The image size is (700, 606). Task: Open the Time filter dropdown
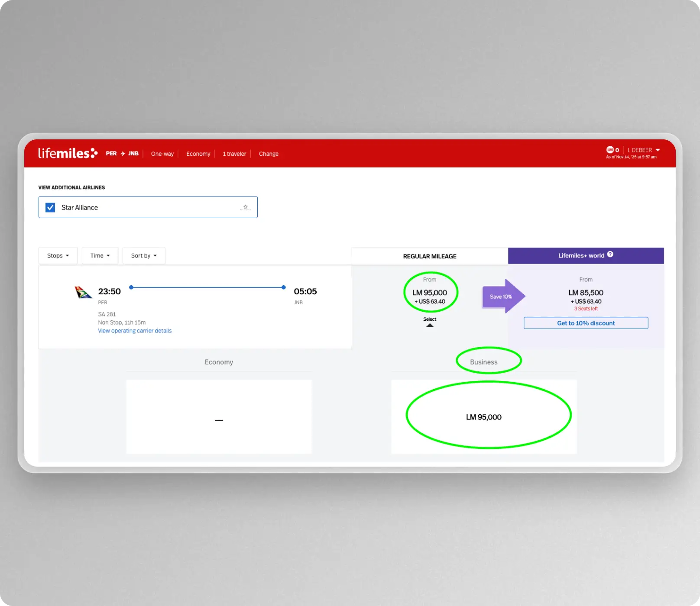click(100, 256)
